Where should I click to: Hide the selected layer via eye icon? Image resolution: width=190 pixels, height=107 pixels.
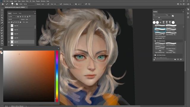pos(9,42)
